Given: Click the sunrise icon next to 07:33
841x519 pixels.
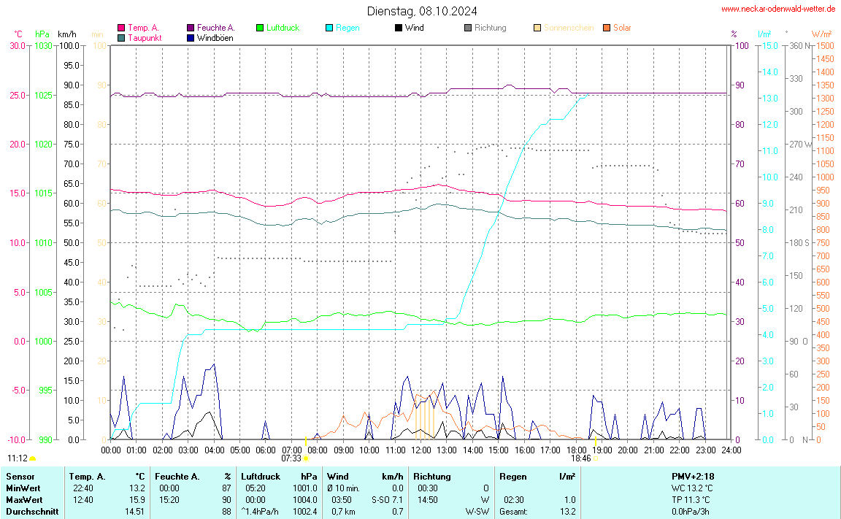Looking at the screenshot, I should coord(305,458).
